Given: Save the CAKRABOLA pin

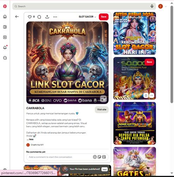Looking at the screenshot, I should (x=103, y=17).
